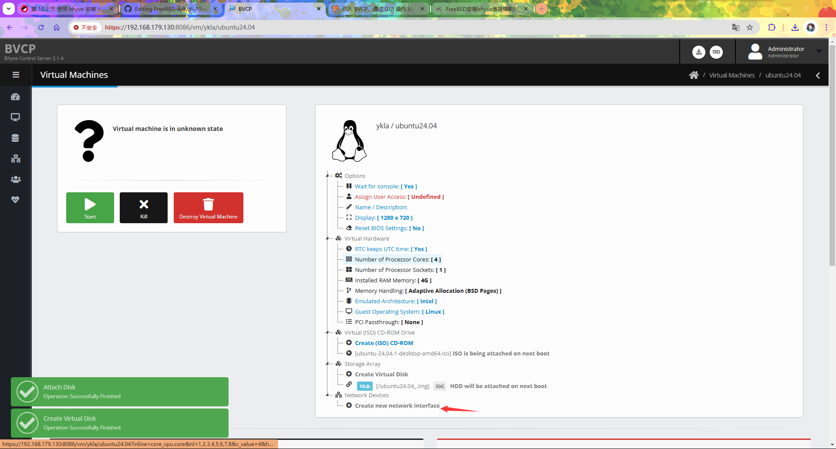
Task: Open the users group sidebar icon
Action: (16, 179)
